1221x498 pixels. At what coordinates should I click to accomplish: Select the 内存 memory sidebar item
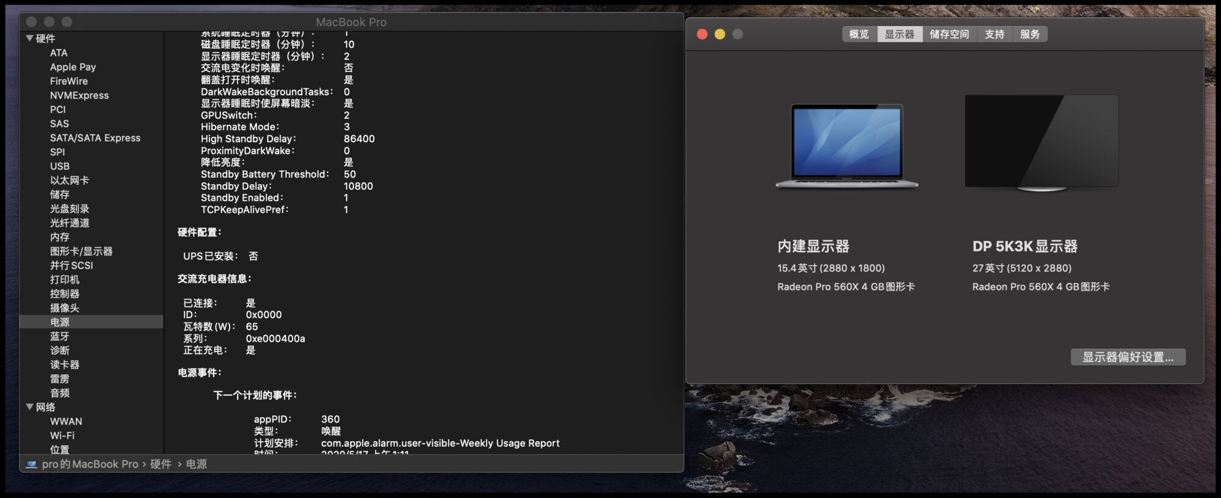click(60, 237)
